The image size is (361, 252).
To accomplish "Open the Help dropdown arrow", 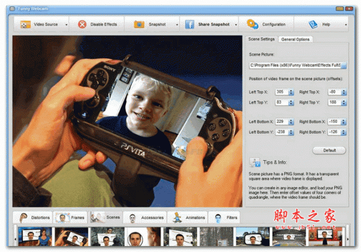I will coord(346,25).
